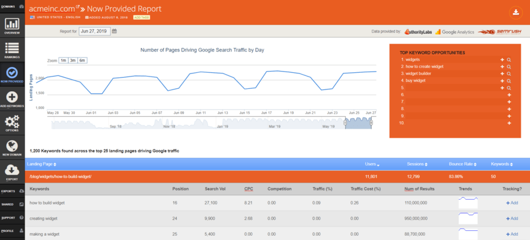The width and height of the screenshot is (530, 240).
Task: Click the Num of Results column header
Action: (420, 189)
